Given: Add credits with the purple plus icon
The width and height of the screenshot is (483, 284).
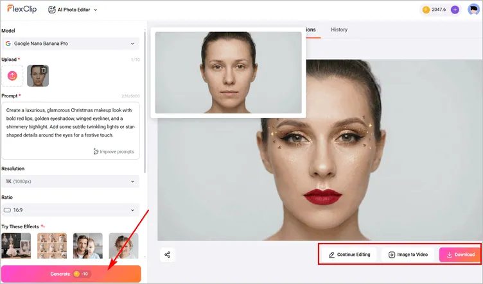Looking at the screenshot, I should click(x=455, y=10).
